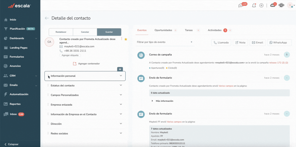This screenshot has height=147, width=296.
Task: Expand the Estatus del contacto section
Action: point(121,85)
